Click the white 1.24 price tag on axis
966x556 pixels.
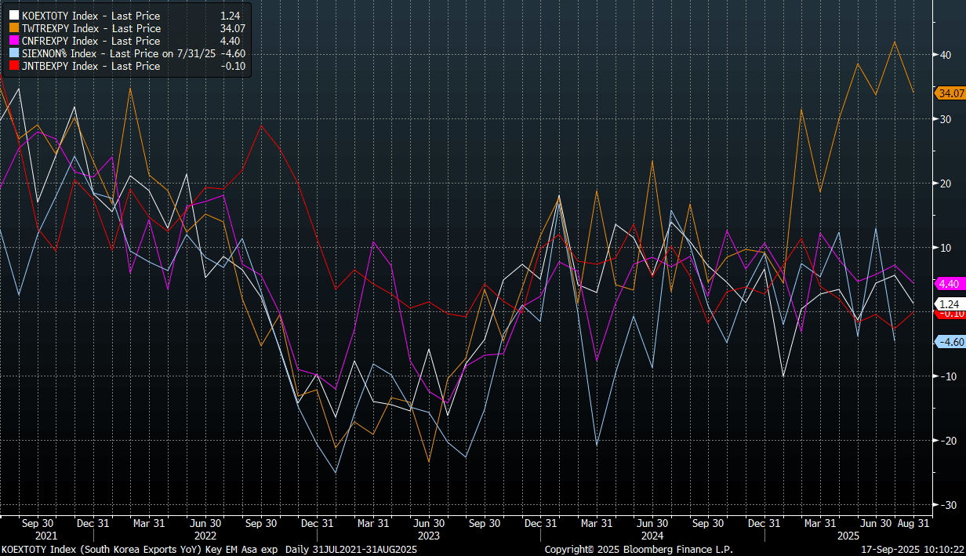click(949, 303)
